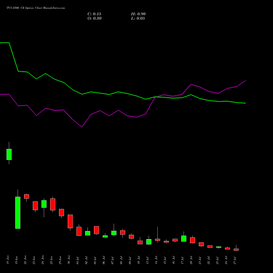The image size is (273, 273).
Task: Click the "06 Jul" date axis label
Action: click(104, 260)
